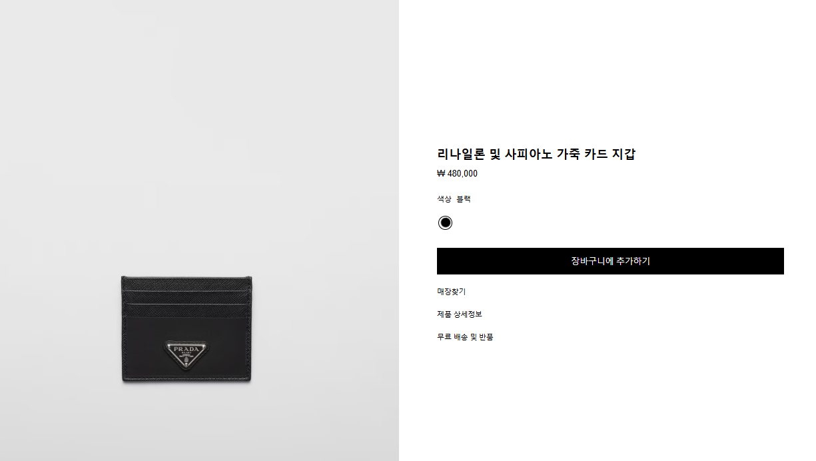Select the black color swatch

tap(445, 223)
